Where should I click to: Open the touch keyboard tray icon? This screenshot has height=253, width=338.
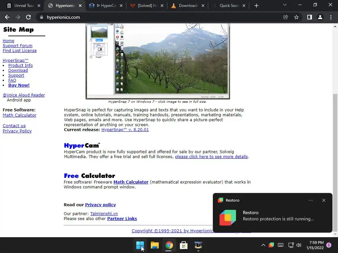[x=281, y=245]
